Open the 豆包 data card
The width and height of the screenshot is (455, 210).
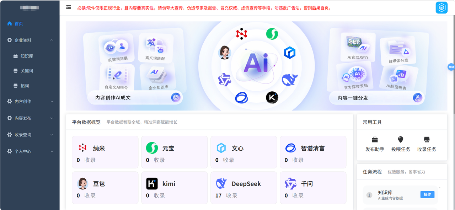(105, 188)
